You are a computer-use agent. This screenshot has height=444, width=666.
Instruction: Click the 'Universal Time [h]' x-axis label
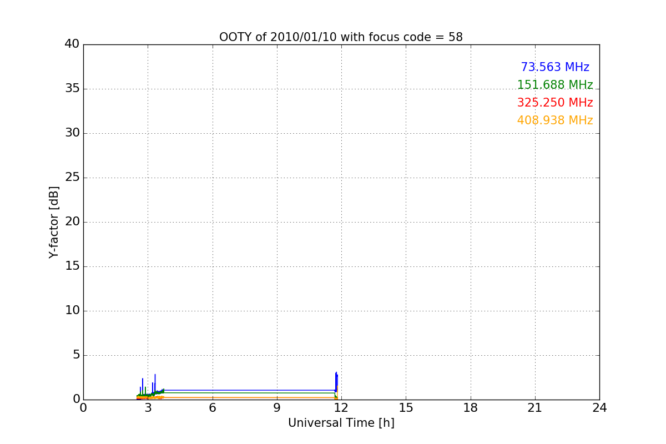click(341, 423)
